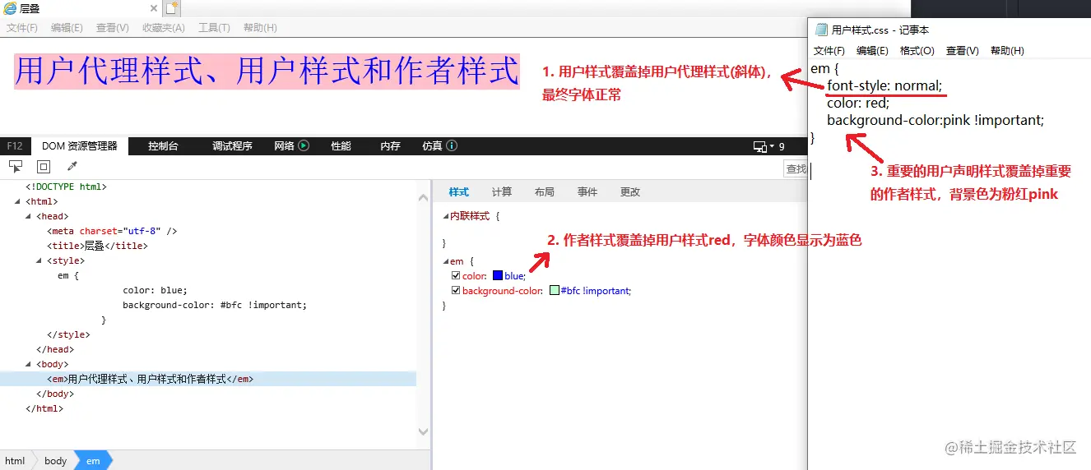The image size is (1091, 470).
Task: Click the emulation tab info circle icon
Action: pos(452,145)
